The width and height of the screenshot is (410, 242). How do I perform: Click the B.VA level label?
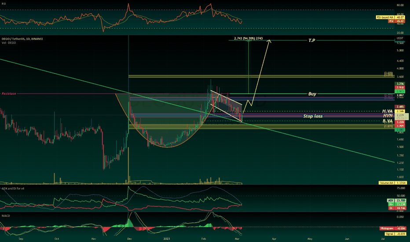[x=388, y=121]
